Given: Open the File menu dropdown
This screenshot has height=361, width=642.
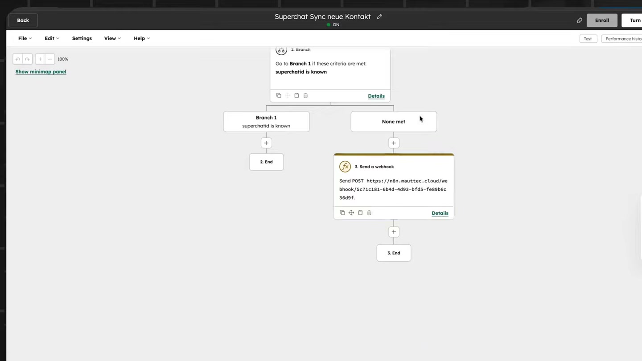Looking at the screenshot, I should 25,38.
